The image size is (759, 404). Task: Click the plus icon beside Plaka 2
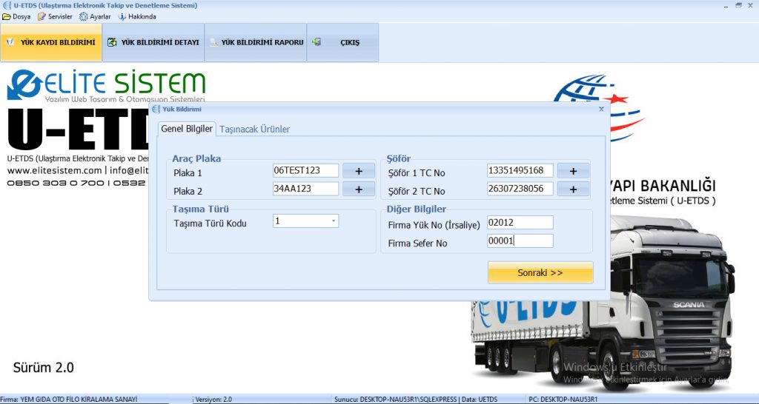tap(359, 189)
